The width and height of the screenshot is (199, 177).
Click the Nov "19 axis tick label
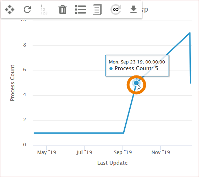[161, 152]
